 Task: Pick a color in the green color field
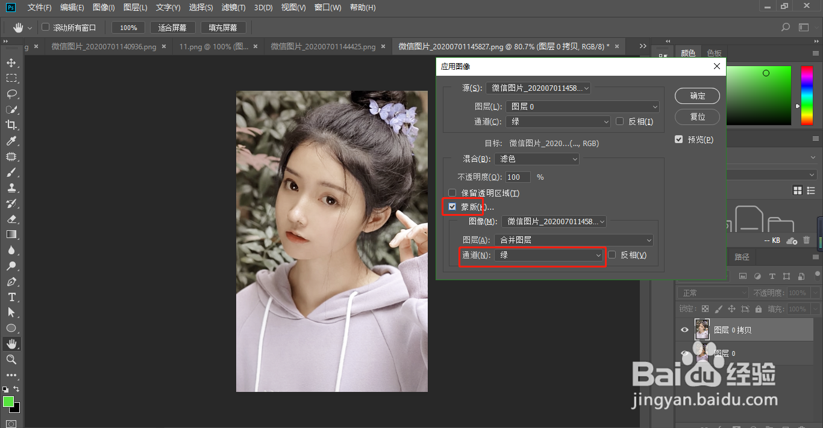[759, 96]
